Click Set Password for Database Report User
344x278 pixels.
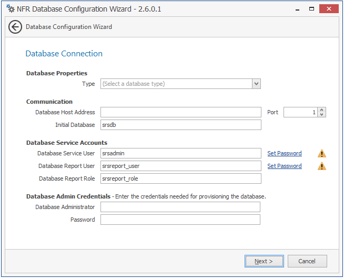[285, 166]
